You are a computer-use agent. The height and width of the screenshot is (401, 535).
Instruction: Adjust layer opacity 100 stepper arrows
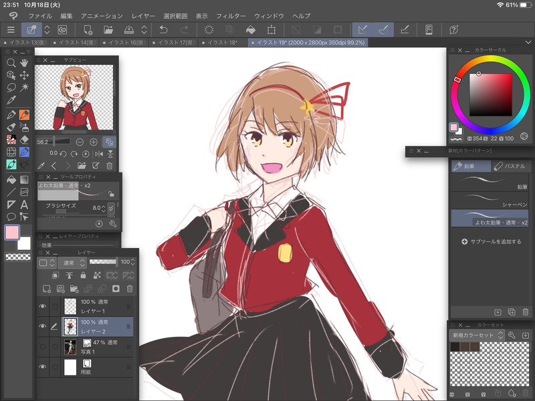pyautogui.click(x=132, y=262)
